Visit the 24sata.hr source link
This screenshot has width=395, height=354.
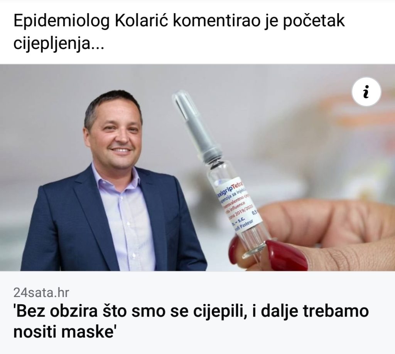[41, 293]
